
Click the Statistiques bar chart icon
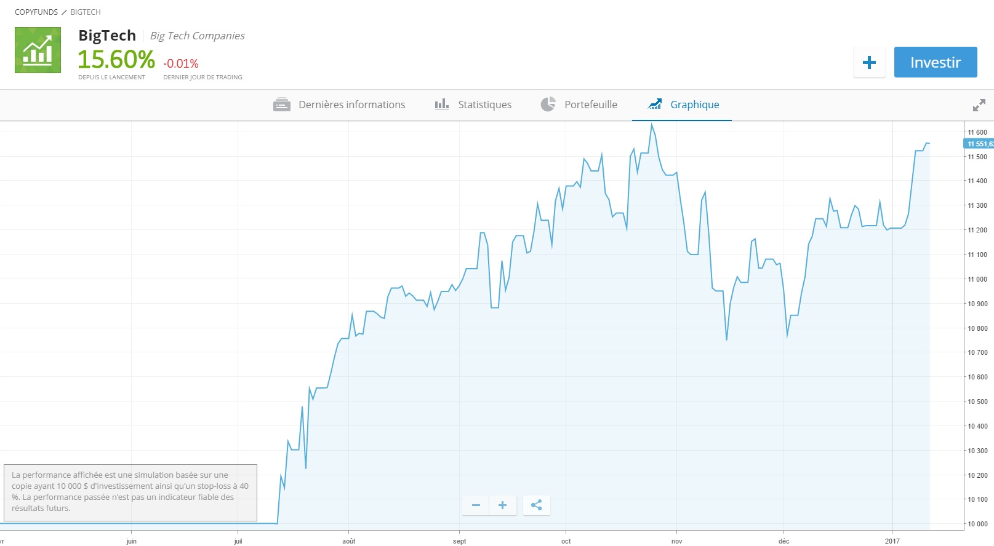pos(441,105)
